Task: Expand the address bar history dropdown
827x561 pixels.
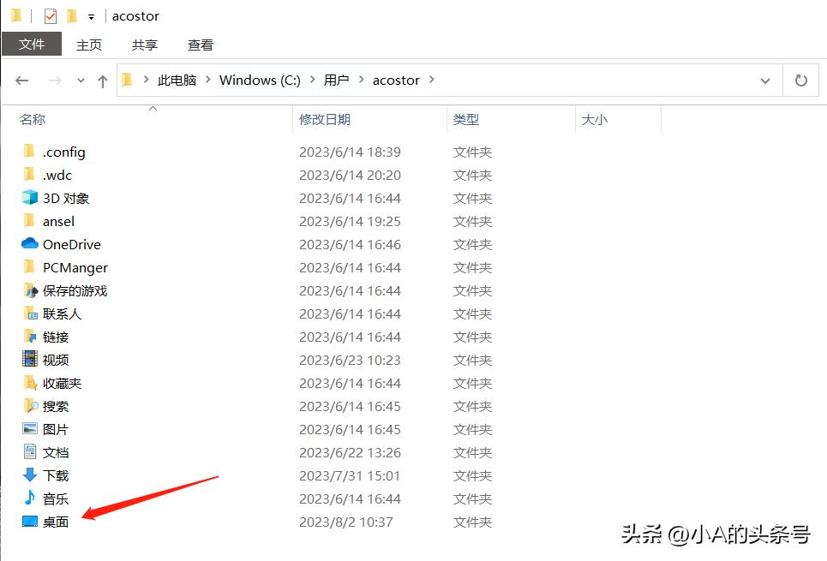Action: coord(765,80)
